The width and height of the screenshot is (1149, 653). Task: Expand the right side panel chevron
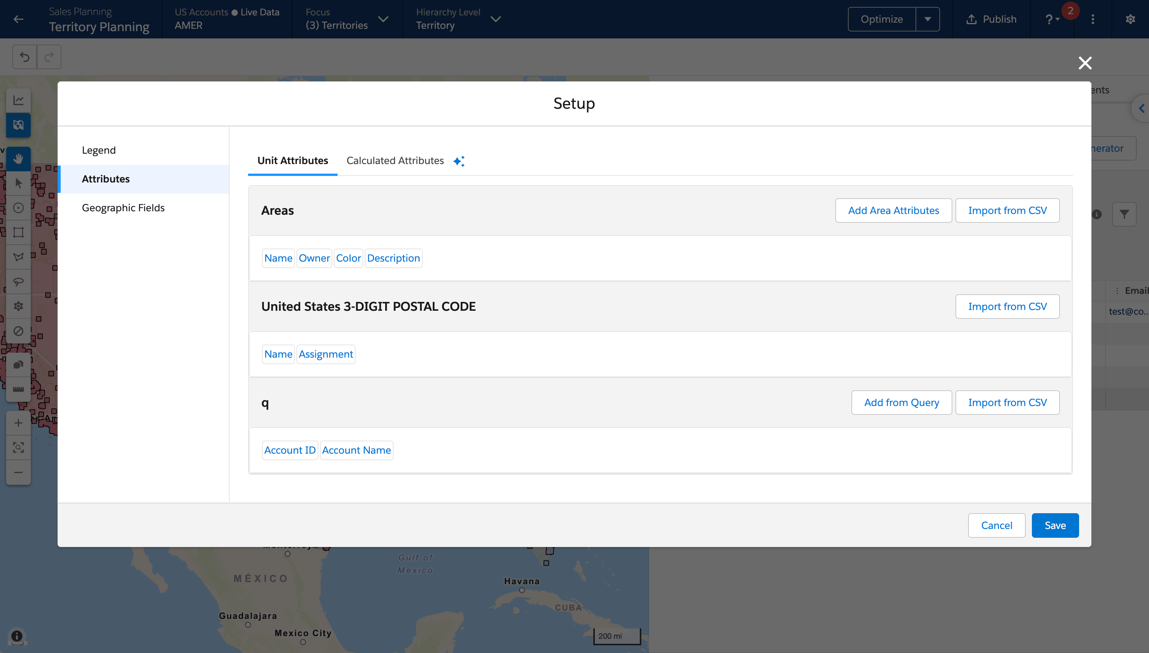[x=1141, y=109]
